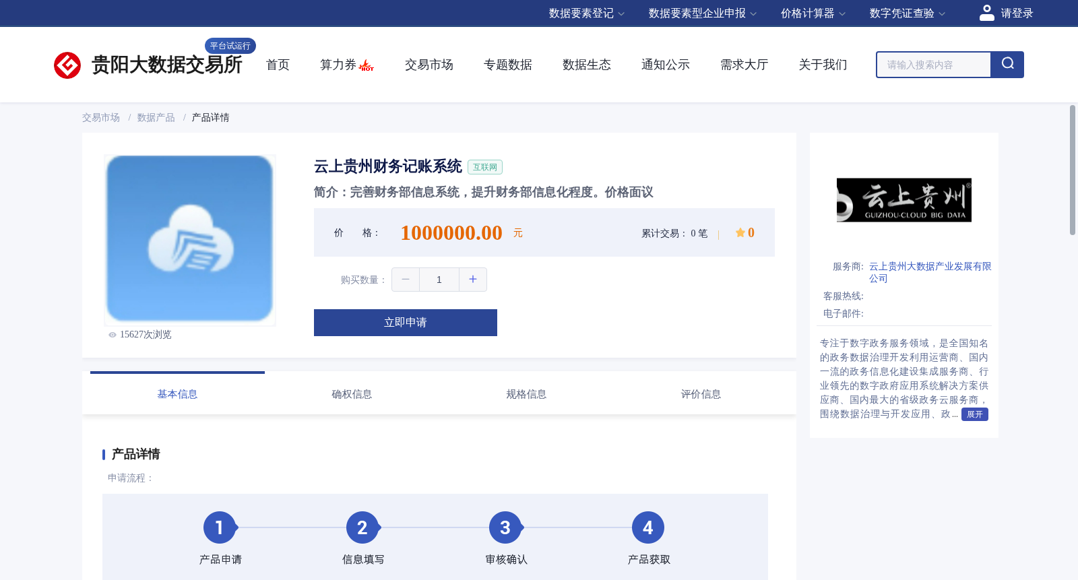Click the 累计交易：0笔 text
Viewport: 1078px width, 580px height.
click(x=674, y=233)
